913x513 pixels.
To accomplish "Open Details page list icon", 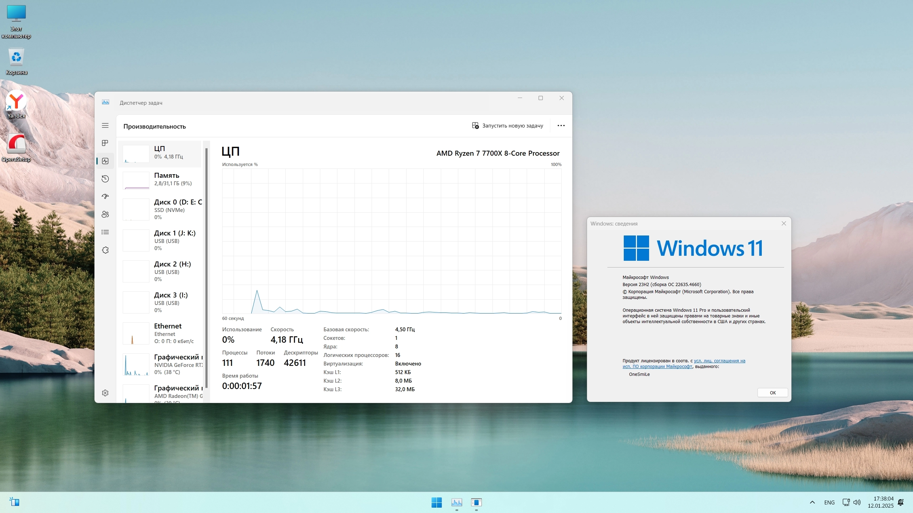I will 105,232.
